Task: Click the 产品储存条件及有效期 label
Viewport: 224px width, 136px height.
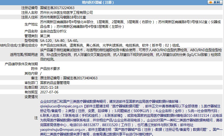Action: pyautogui.click(x=21, y=64)
